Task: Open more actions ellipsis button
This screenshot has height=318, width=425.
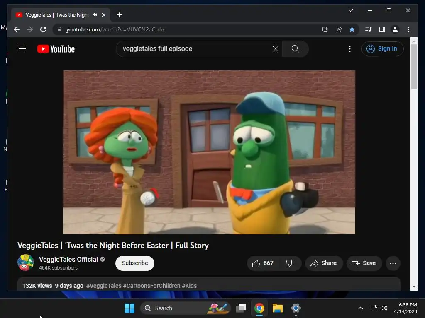Action: coord(393,263)
